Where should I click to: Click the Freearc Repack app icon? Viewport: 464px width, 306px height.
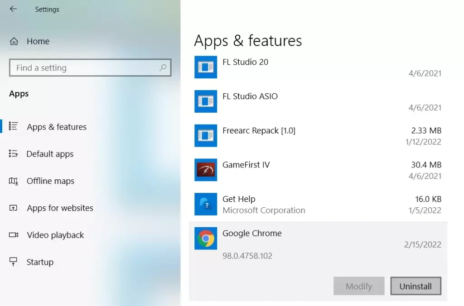click(x=206, y=136)
